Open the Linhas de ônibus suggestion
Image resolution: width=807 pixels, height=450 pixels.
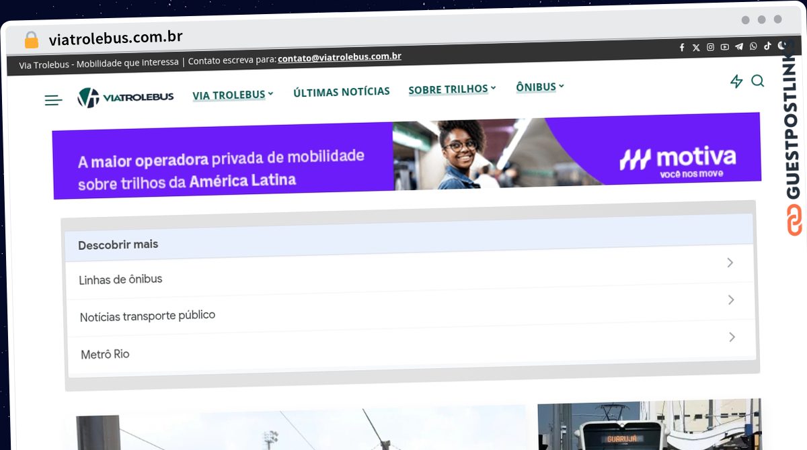click(x=410, y=271)
